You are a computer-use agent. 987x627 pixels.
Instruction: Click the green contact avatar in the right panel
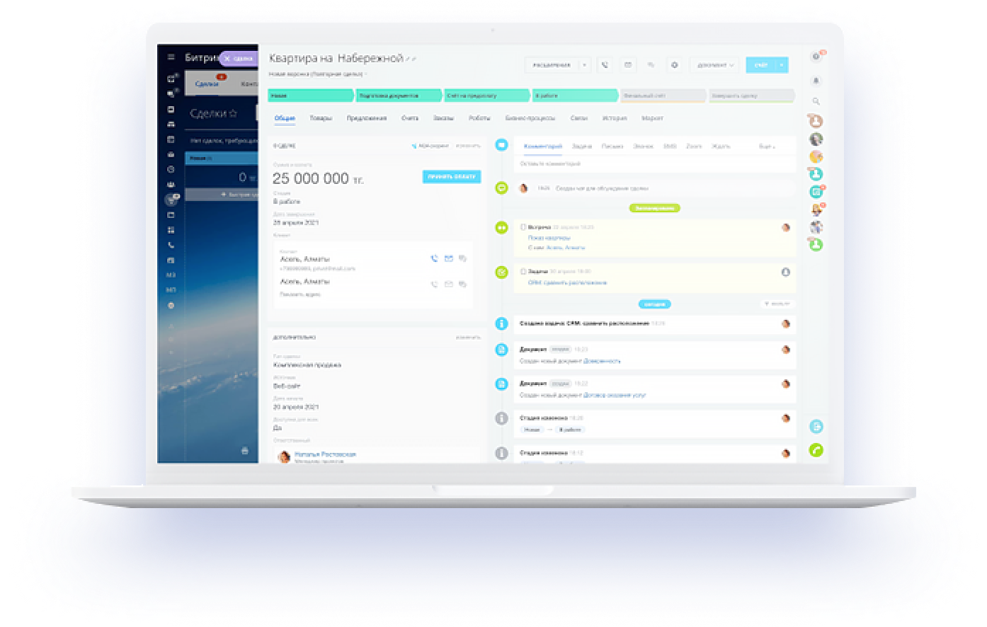click(816, 245)
